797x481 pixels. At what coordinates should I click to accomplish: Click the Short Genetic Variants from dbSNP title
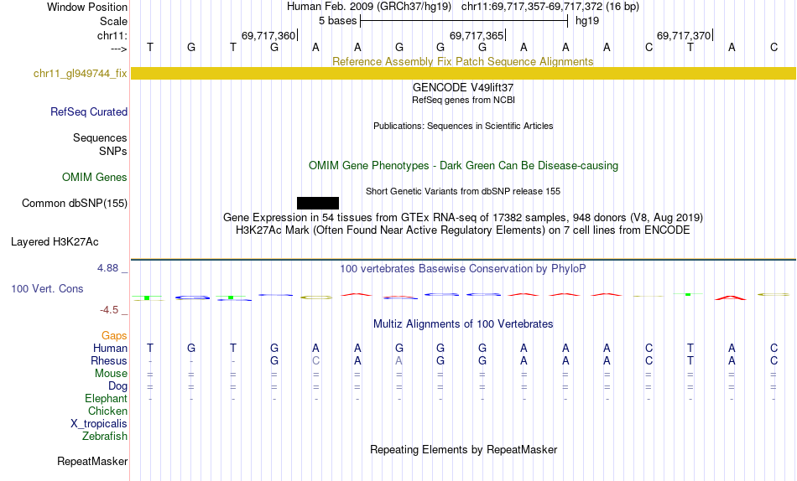(x=463, y=192)
